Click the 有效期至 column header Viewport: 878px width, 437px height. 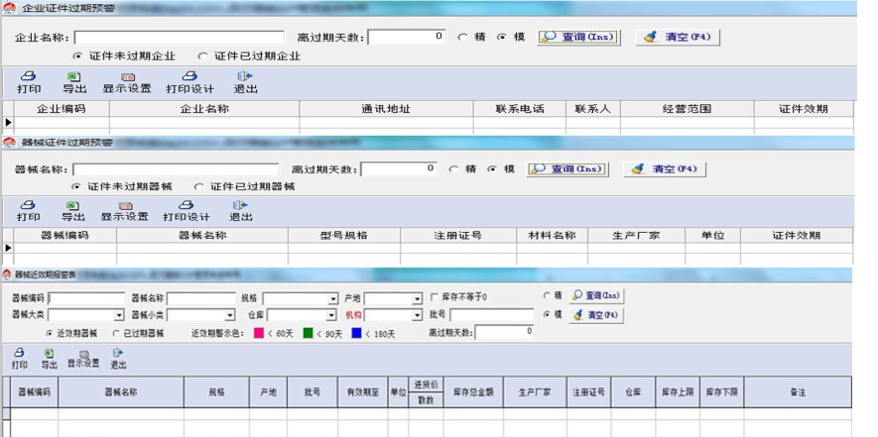pos(363,392)
